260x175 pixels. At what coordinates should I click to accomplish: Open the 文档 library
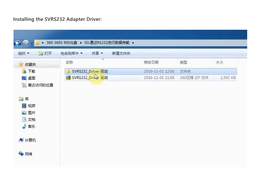32,119
